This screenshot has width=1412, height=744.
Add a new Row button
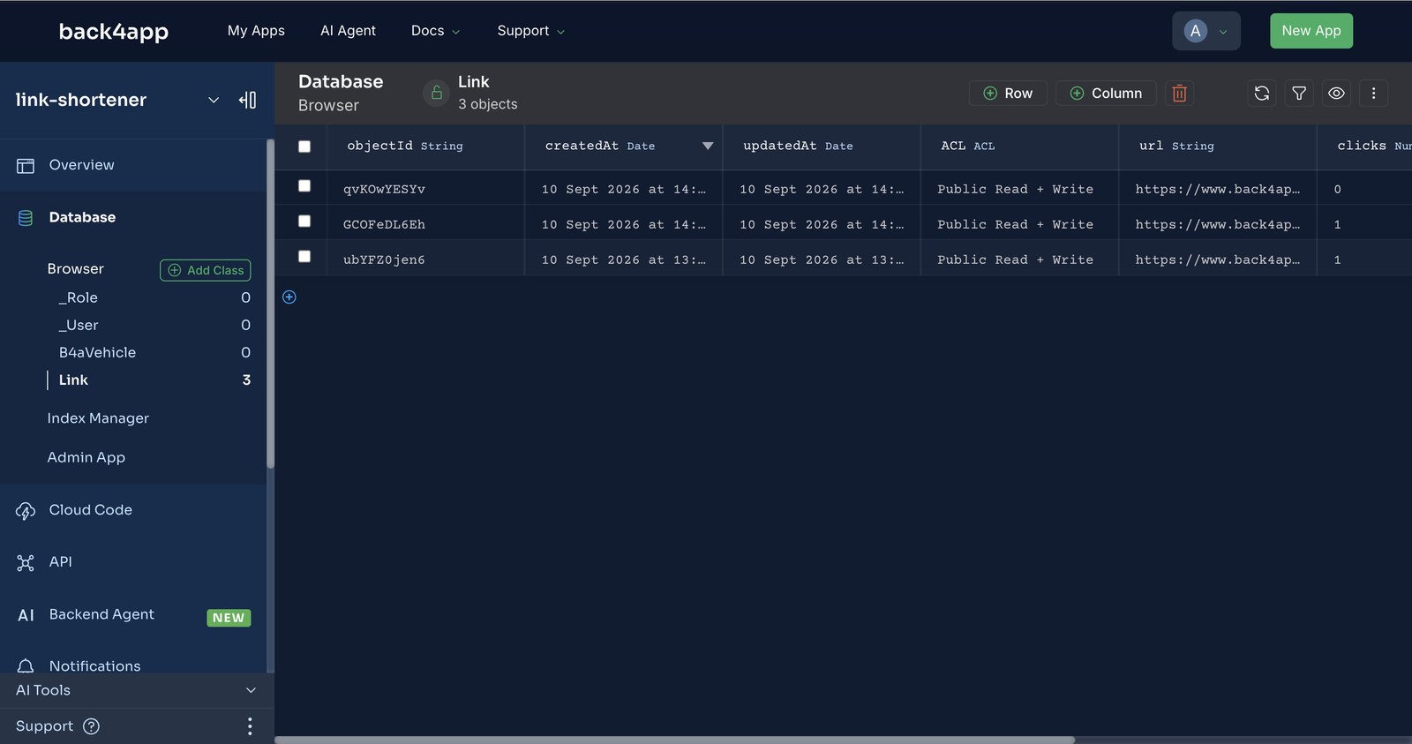[1008, 93]
